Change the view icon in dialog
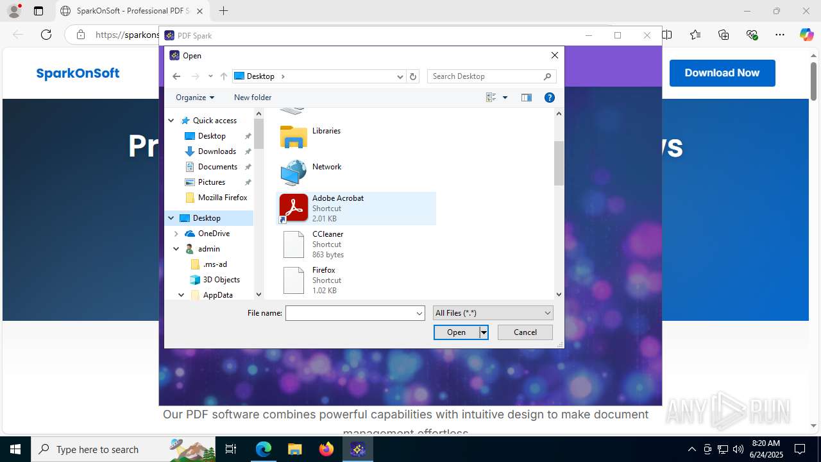 click(x=491, y=98)
